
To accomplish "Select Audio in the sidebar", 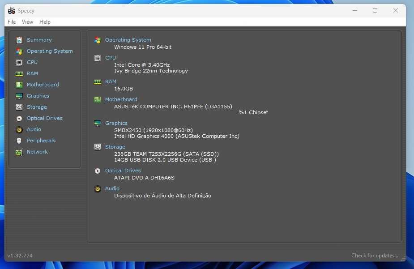I will 34,129.
